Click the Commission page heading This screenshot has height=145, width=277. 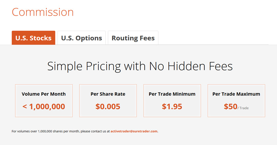[x=43, y=12]
